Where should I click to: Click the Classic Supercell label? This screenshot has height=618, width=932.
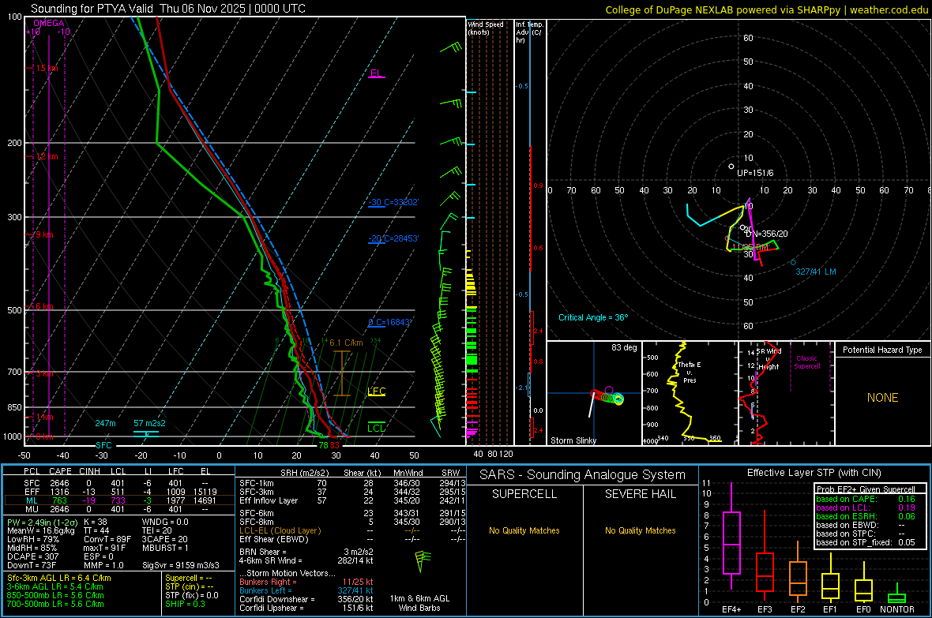pyautogui.click(x=806, y=362)
